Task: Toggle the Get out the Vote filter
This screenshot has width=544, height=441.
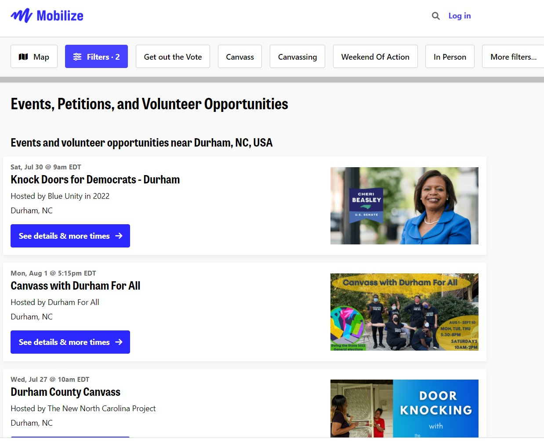Action: coord(173,57)
